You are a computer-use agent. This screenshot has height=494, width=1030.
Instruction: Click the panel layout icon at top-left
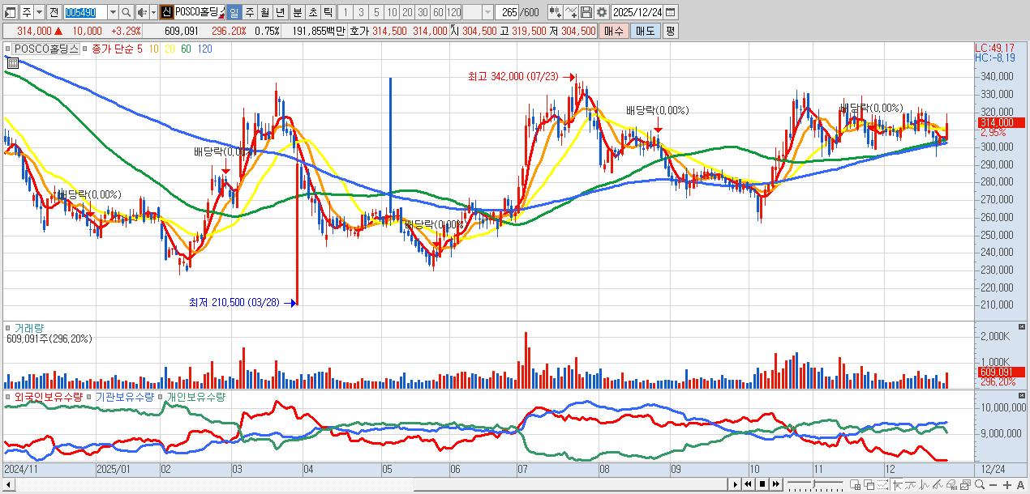[9, 12]
